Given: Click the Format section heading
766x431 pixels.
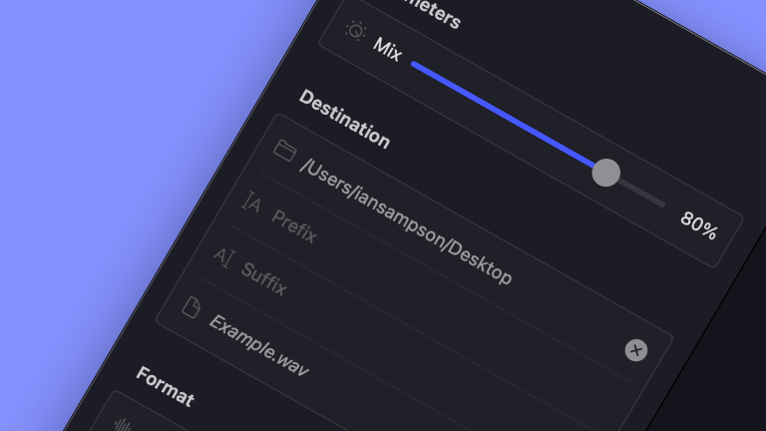Looking at the screenshot, I should click(166, 386).
